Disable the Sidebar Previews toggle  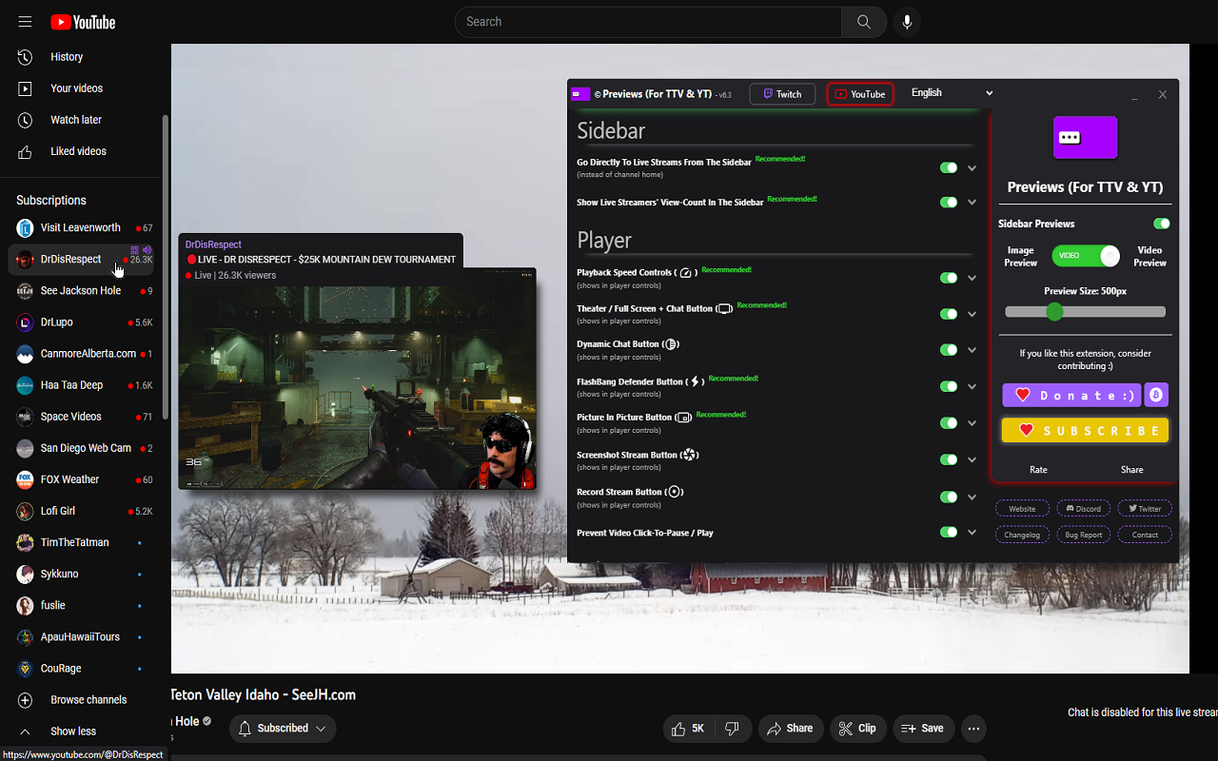[x=1161, y=223]
